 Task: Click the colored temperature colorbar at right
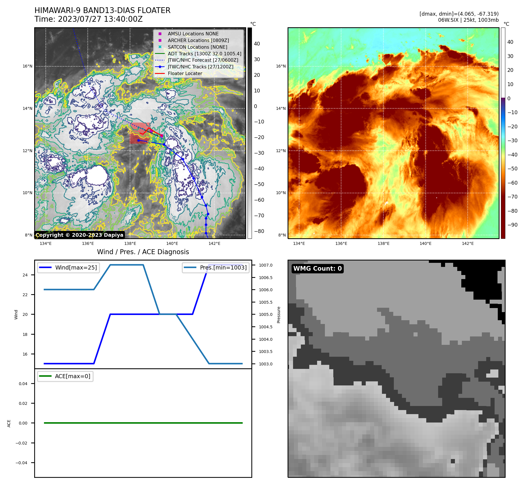[503, 133]
